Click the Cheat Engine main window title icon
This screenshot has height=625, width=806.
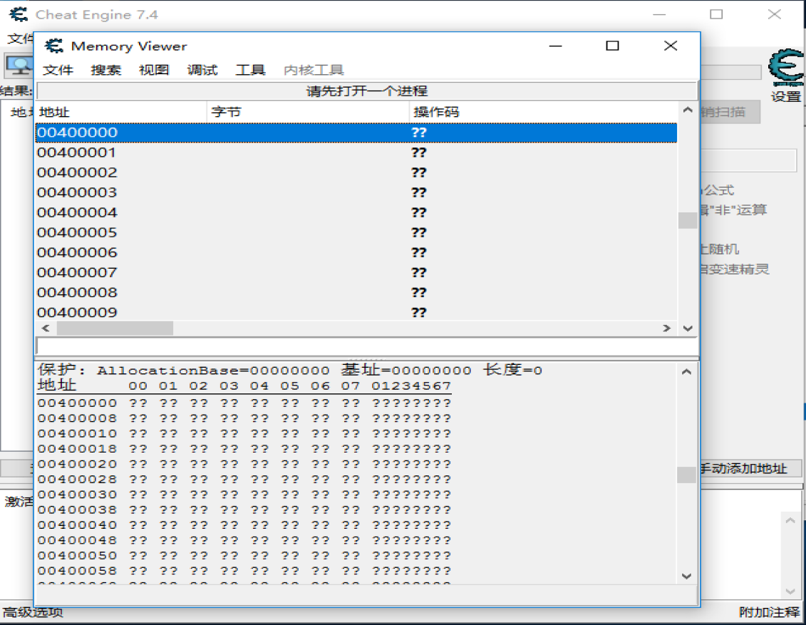(19, 14)
